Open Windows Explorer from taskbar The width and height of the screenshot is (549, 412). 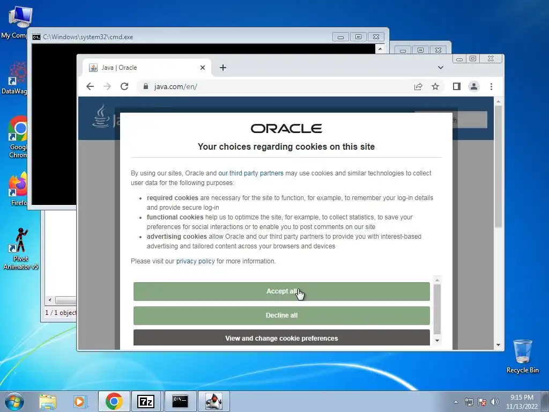[x=48, y=401]
